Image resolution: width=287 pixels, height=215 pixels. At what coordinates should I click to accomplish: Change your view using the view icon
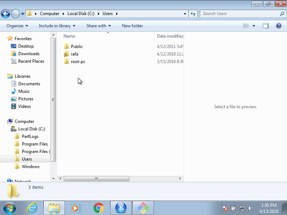(246, 26)
